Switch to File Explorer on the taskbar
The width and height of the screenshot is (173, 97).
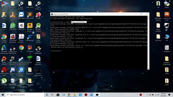(75, 95)
